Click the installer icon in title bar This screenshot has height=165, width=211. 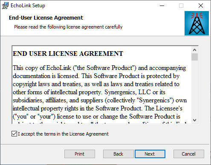(5, 6)
